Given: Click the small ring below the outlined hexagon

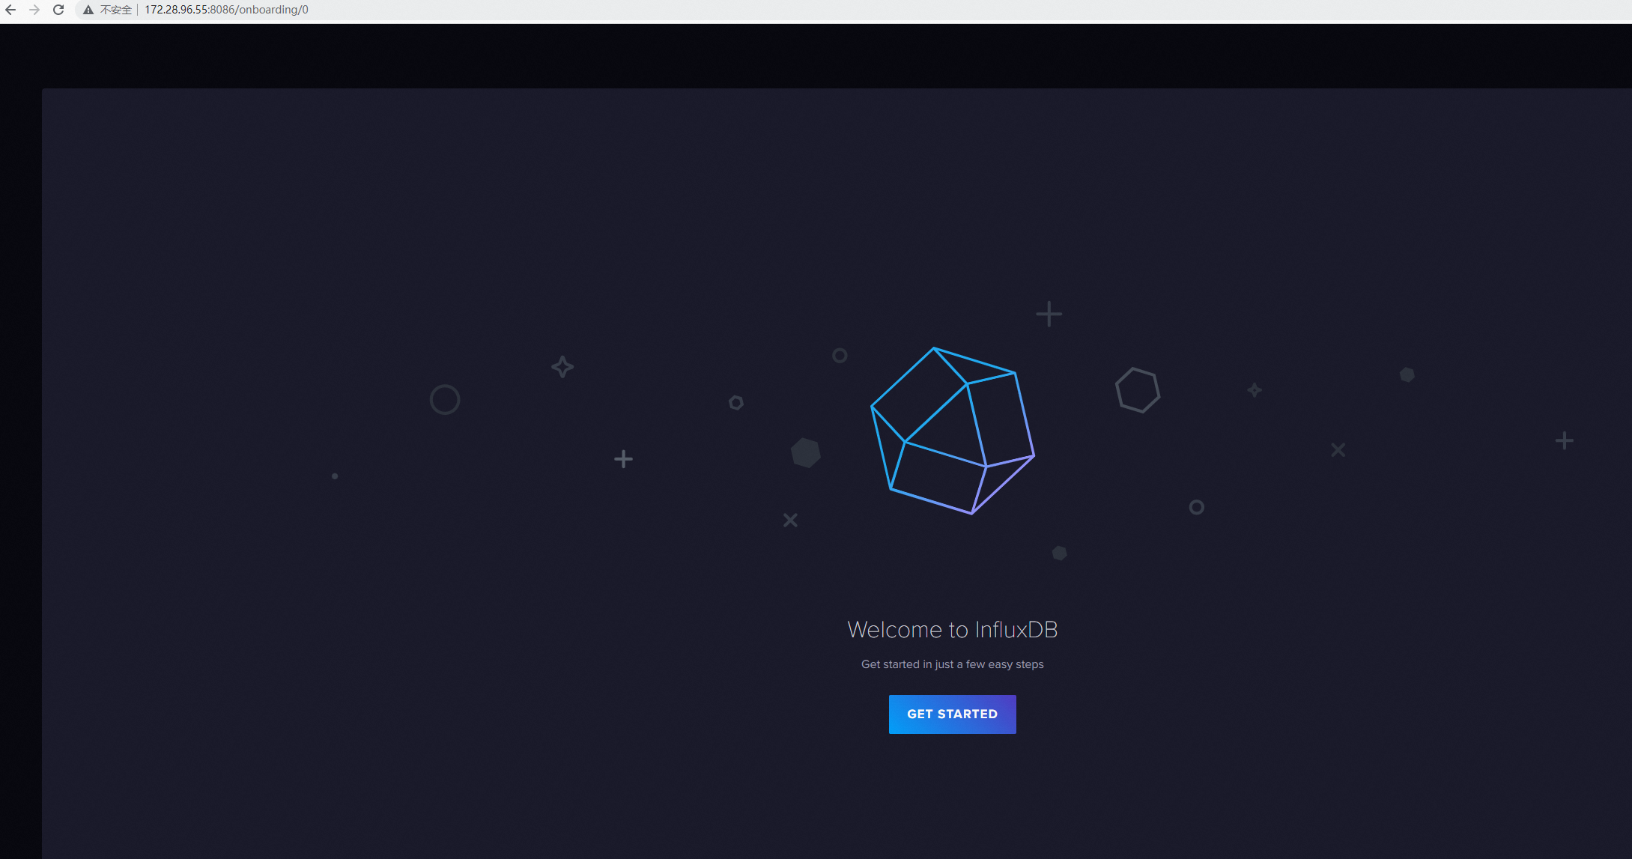Looking at the screenshot, I should point(1196,507).
